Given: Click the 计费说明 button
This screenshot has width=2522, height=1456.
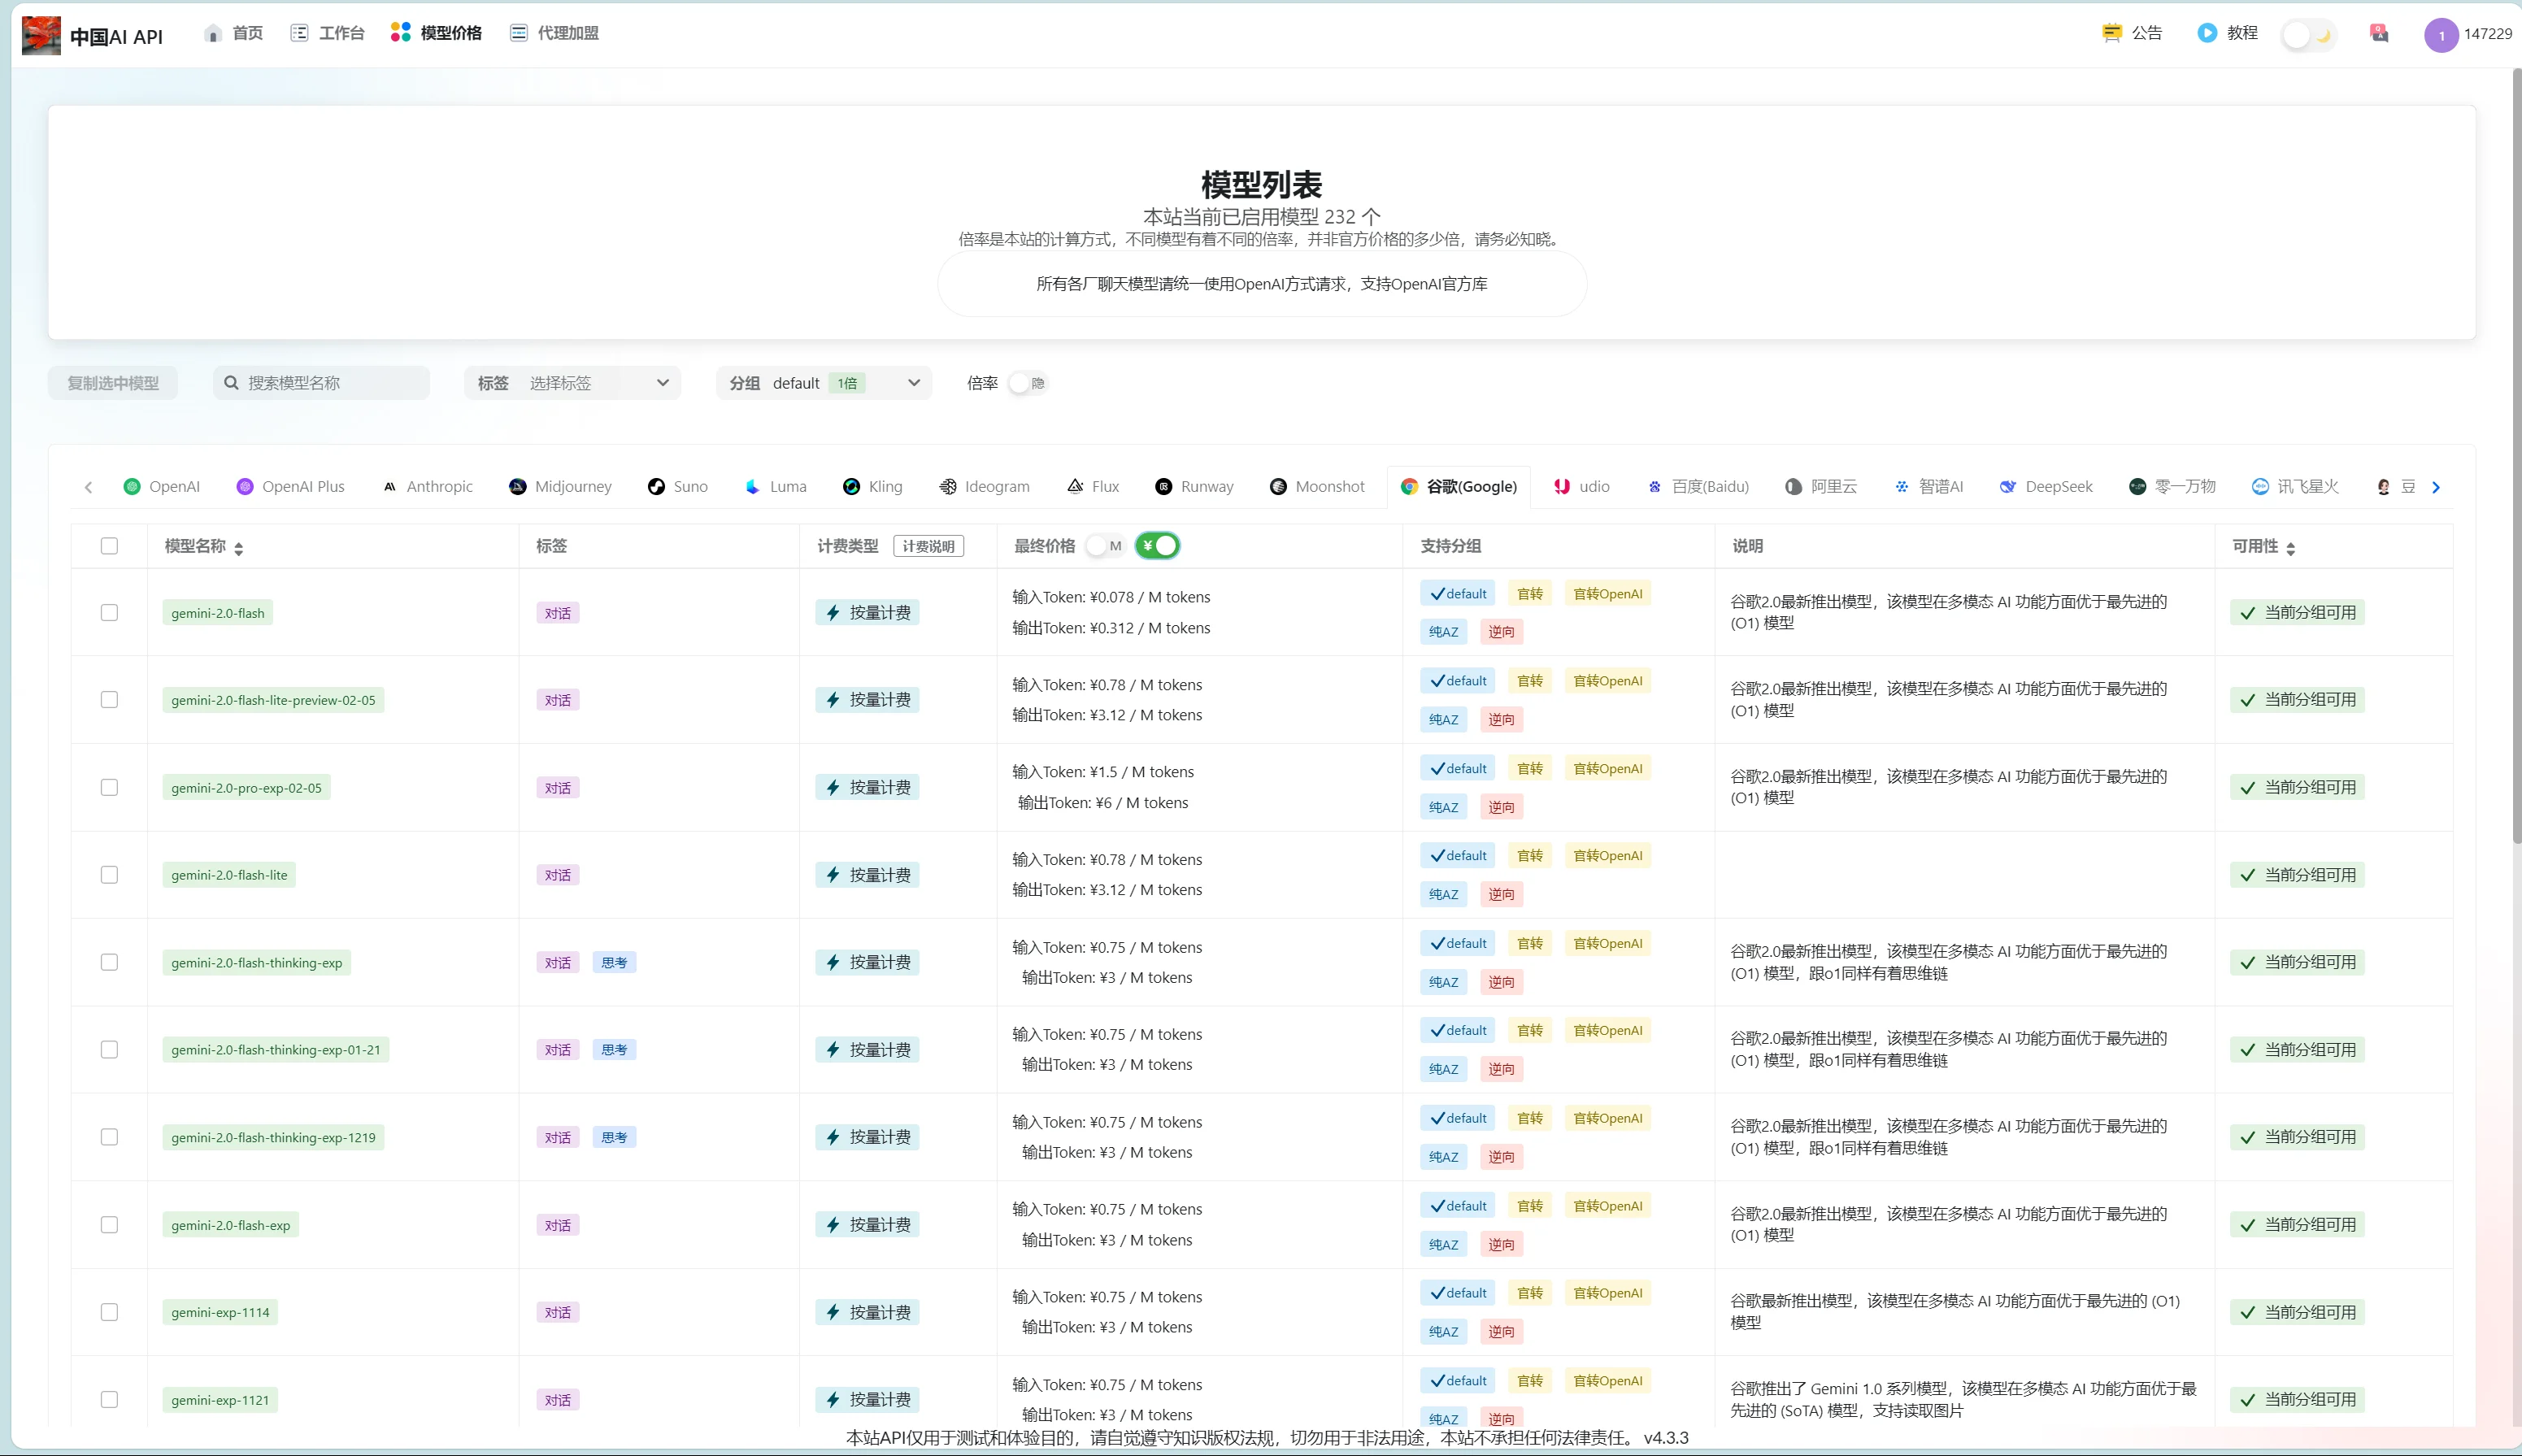Looking at the screenshot, I should [928, 546].
